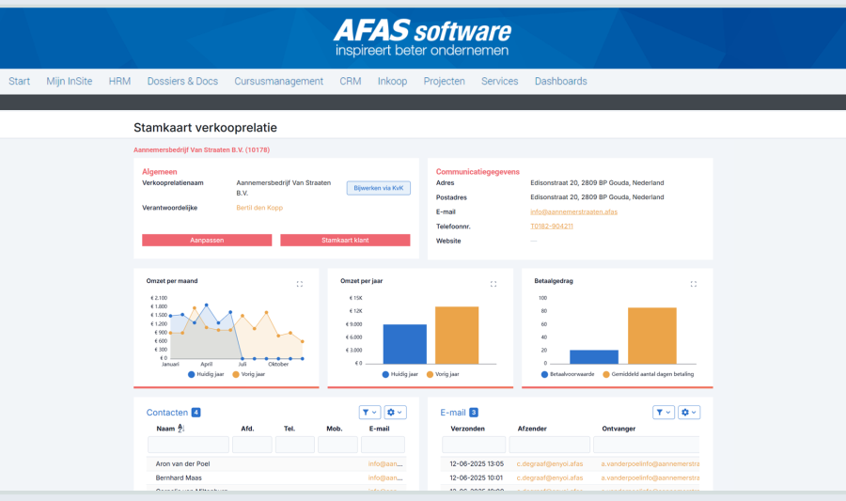
Task: Click the Bijwerken via KvK button
Action: [x=378, y=188]
